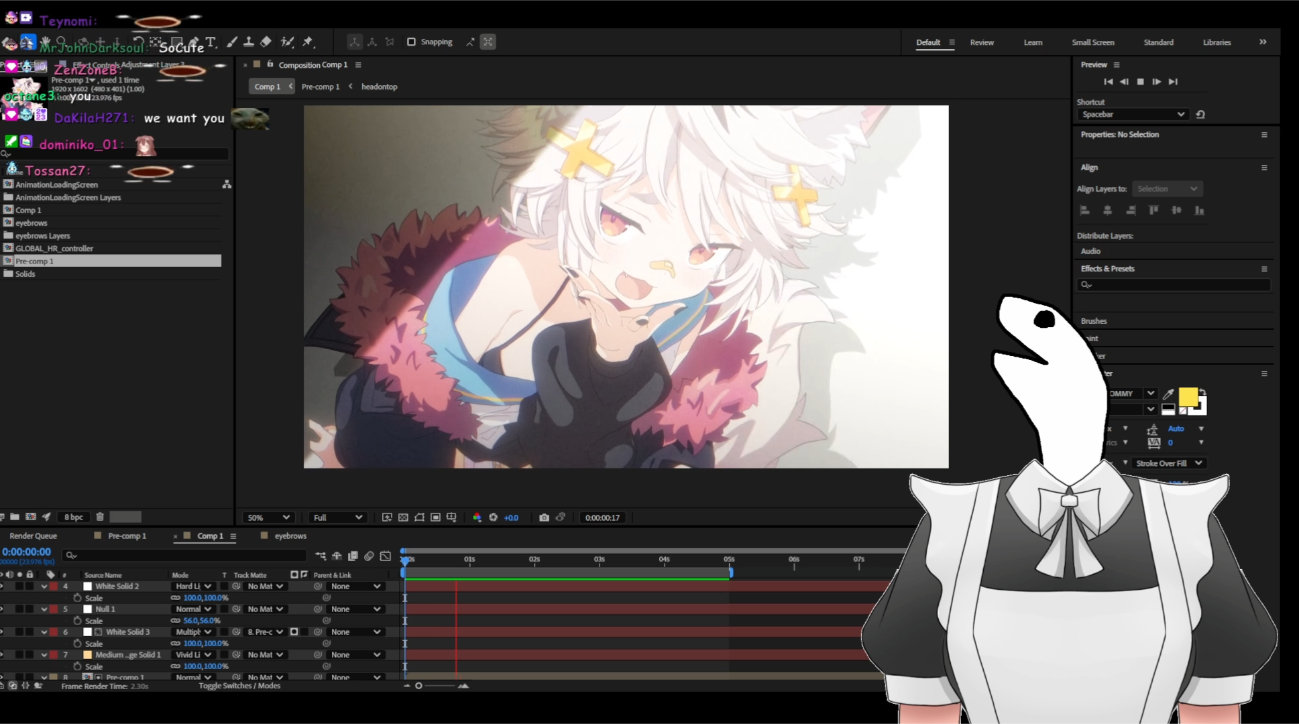1299x724 pixels.
Task: Toggle hide shy layers in timeline
Action: (x=337, y=556)
